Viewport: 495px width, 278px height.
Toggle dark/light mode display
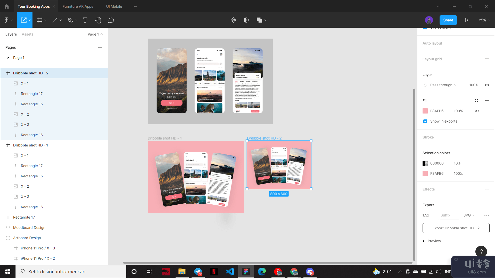(x=246, y=20)
